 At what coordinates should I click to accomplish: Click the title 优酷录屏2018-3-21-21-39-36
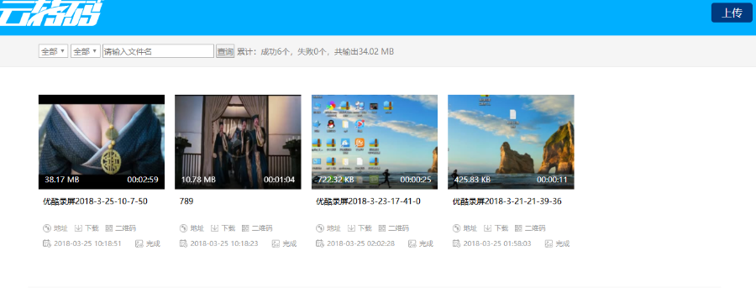(x=507, y=201)
